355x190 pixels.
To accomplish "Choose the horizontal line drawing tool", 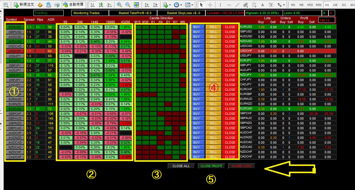I will click(228, 5).
